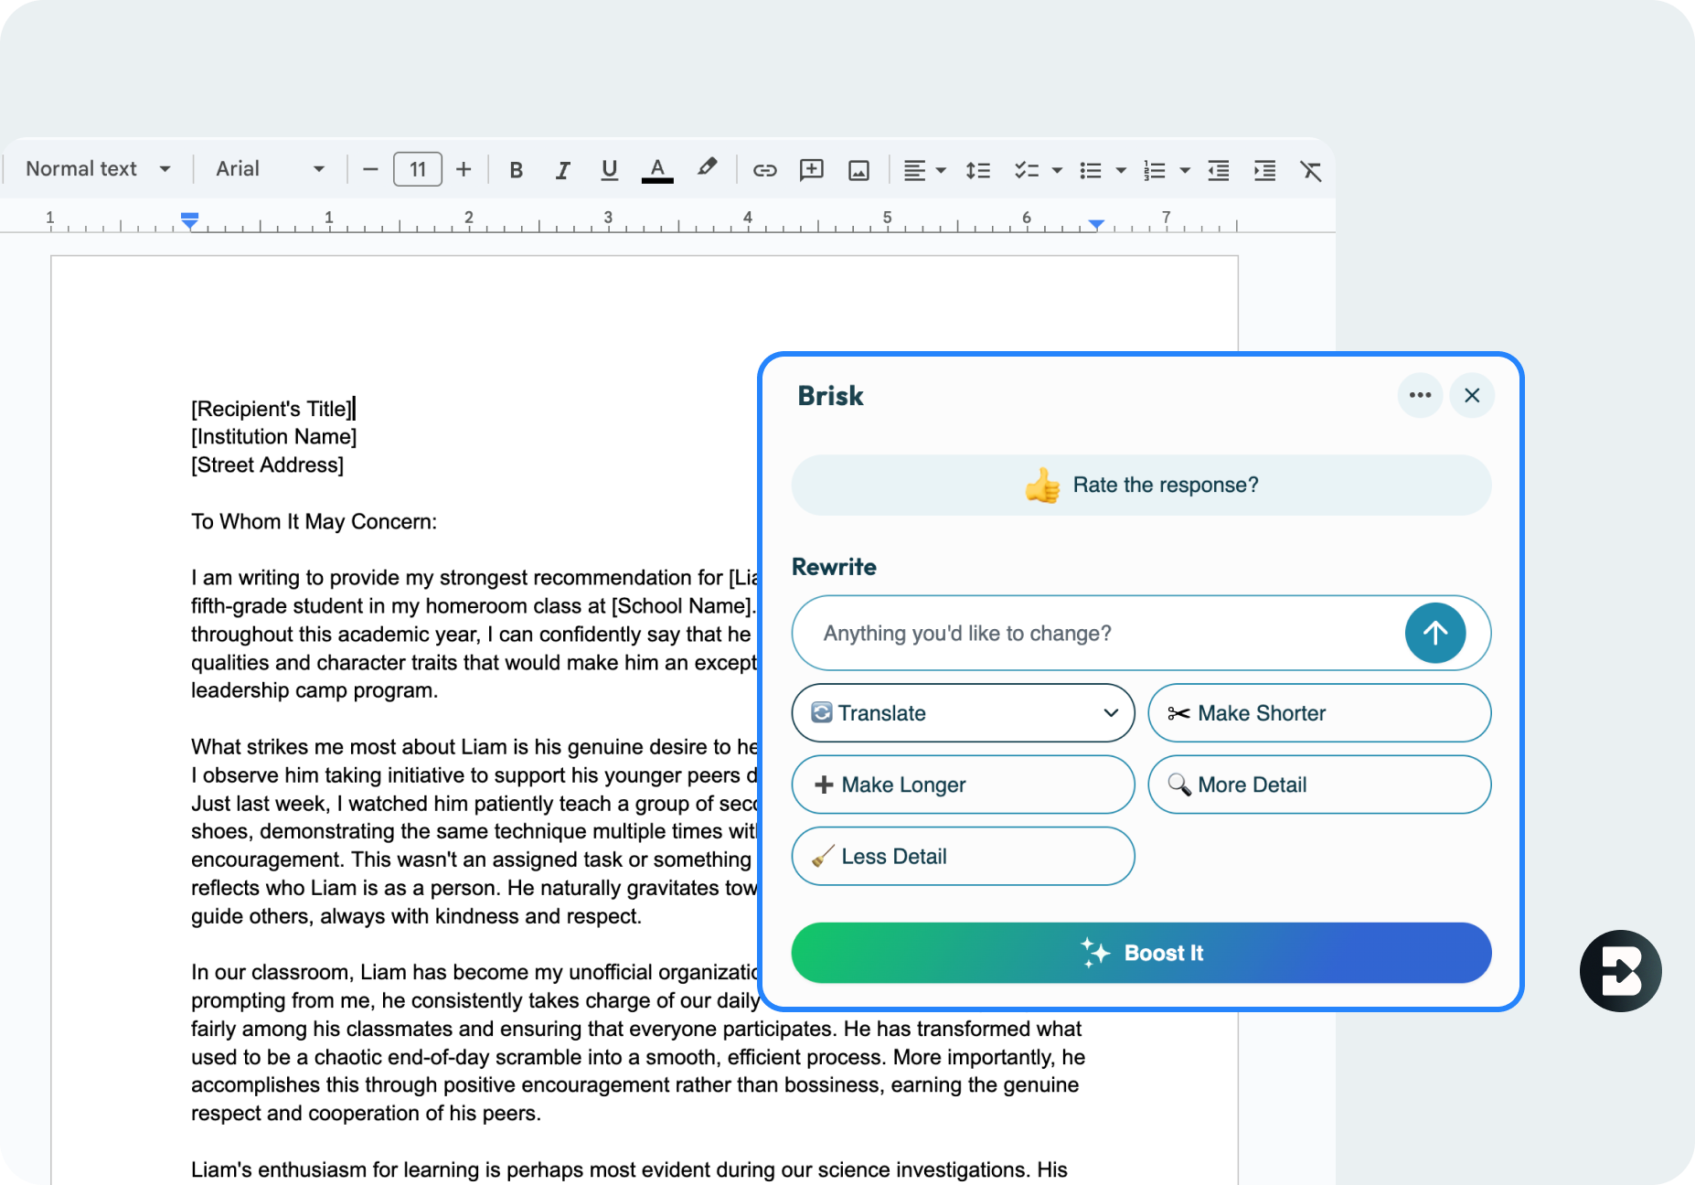This screenshot has height=1185, width=1695.
Task: Expand checklist options arrow
Action: (1057, 170)
